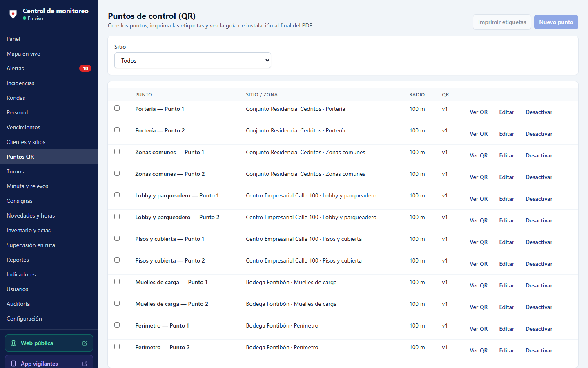
Task: Click the Nuevo punto button
Action: (x=556, y=22)
